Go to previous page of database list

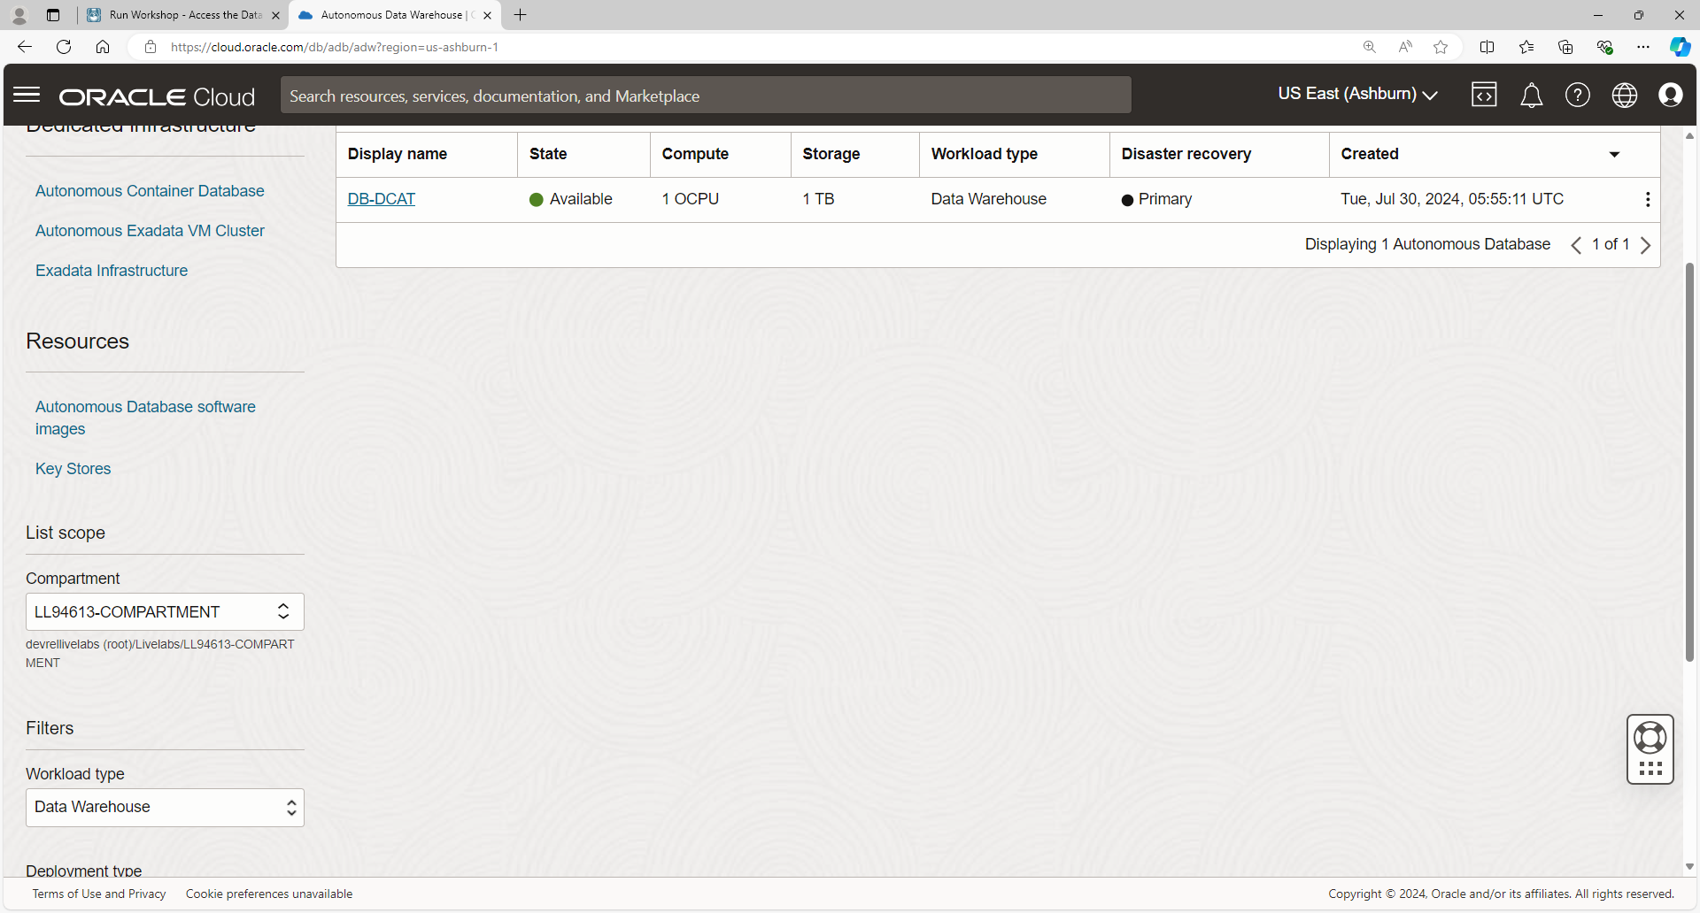point(1576,245)
